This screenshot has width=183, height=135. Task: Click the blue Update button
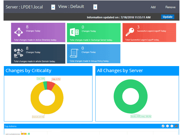168,17
